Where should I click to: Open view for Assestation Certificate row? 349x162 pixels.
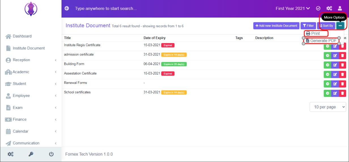(327, 74)
